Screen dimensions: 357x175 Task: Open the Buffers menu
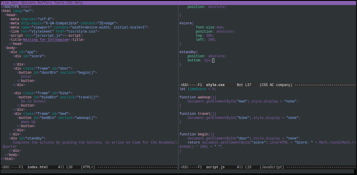45,3
